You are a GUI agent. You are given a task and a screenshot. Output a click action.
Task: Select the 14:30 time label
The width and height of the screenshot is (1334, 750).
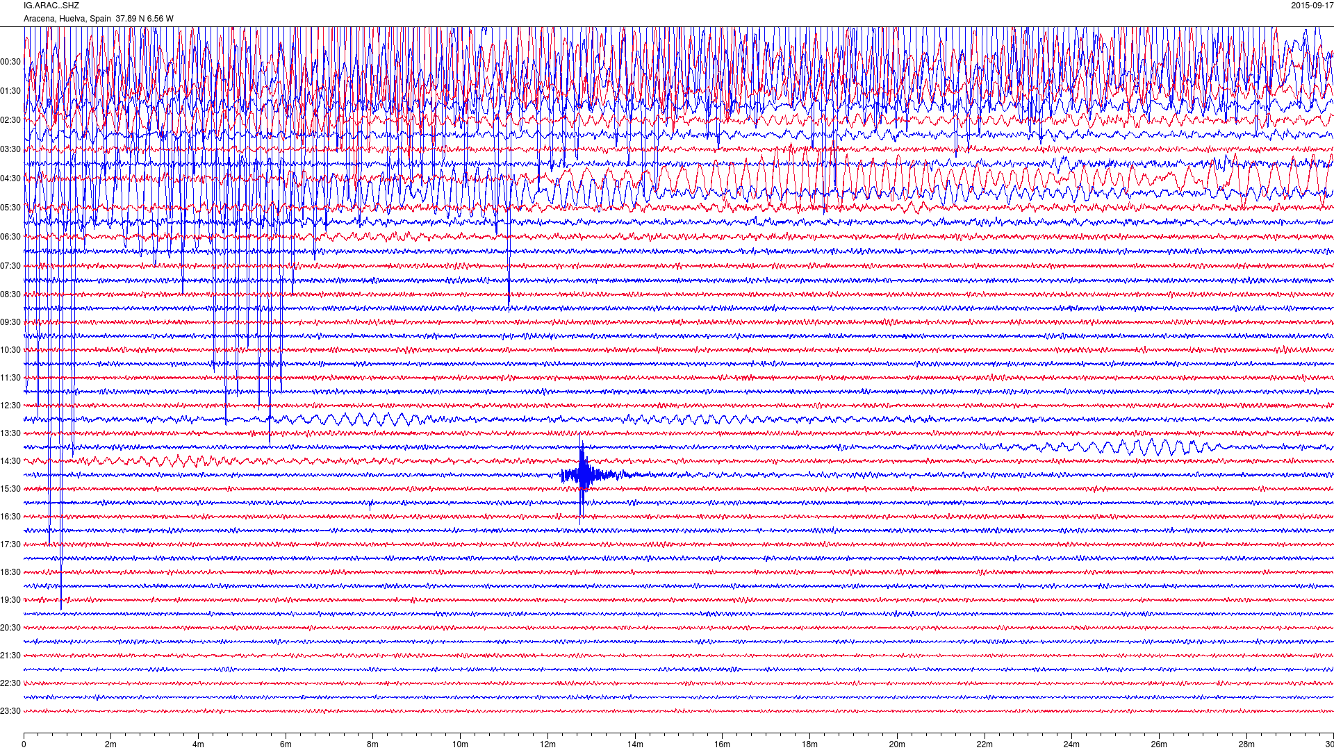(x=10, y=461)
